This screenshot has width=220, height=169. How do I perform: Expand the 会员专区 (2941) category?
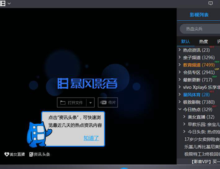point(180,72)
